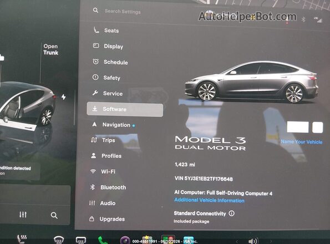Tap the Included package text
The width and height of the screenshot is (330, 244).
click(191, 221)
